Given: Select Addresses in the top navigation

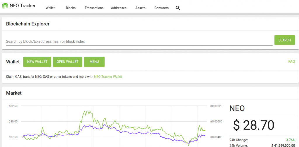Looking at the screenshot, I should tap(119, 8).
